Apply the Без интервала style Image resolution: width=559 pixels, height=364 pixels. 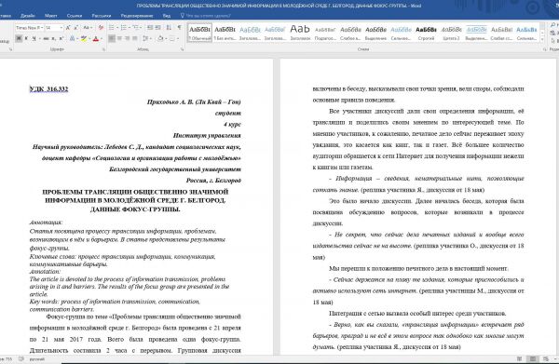(225, 33)
